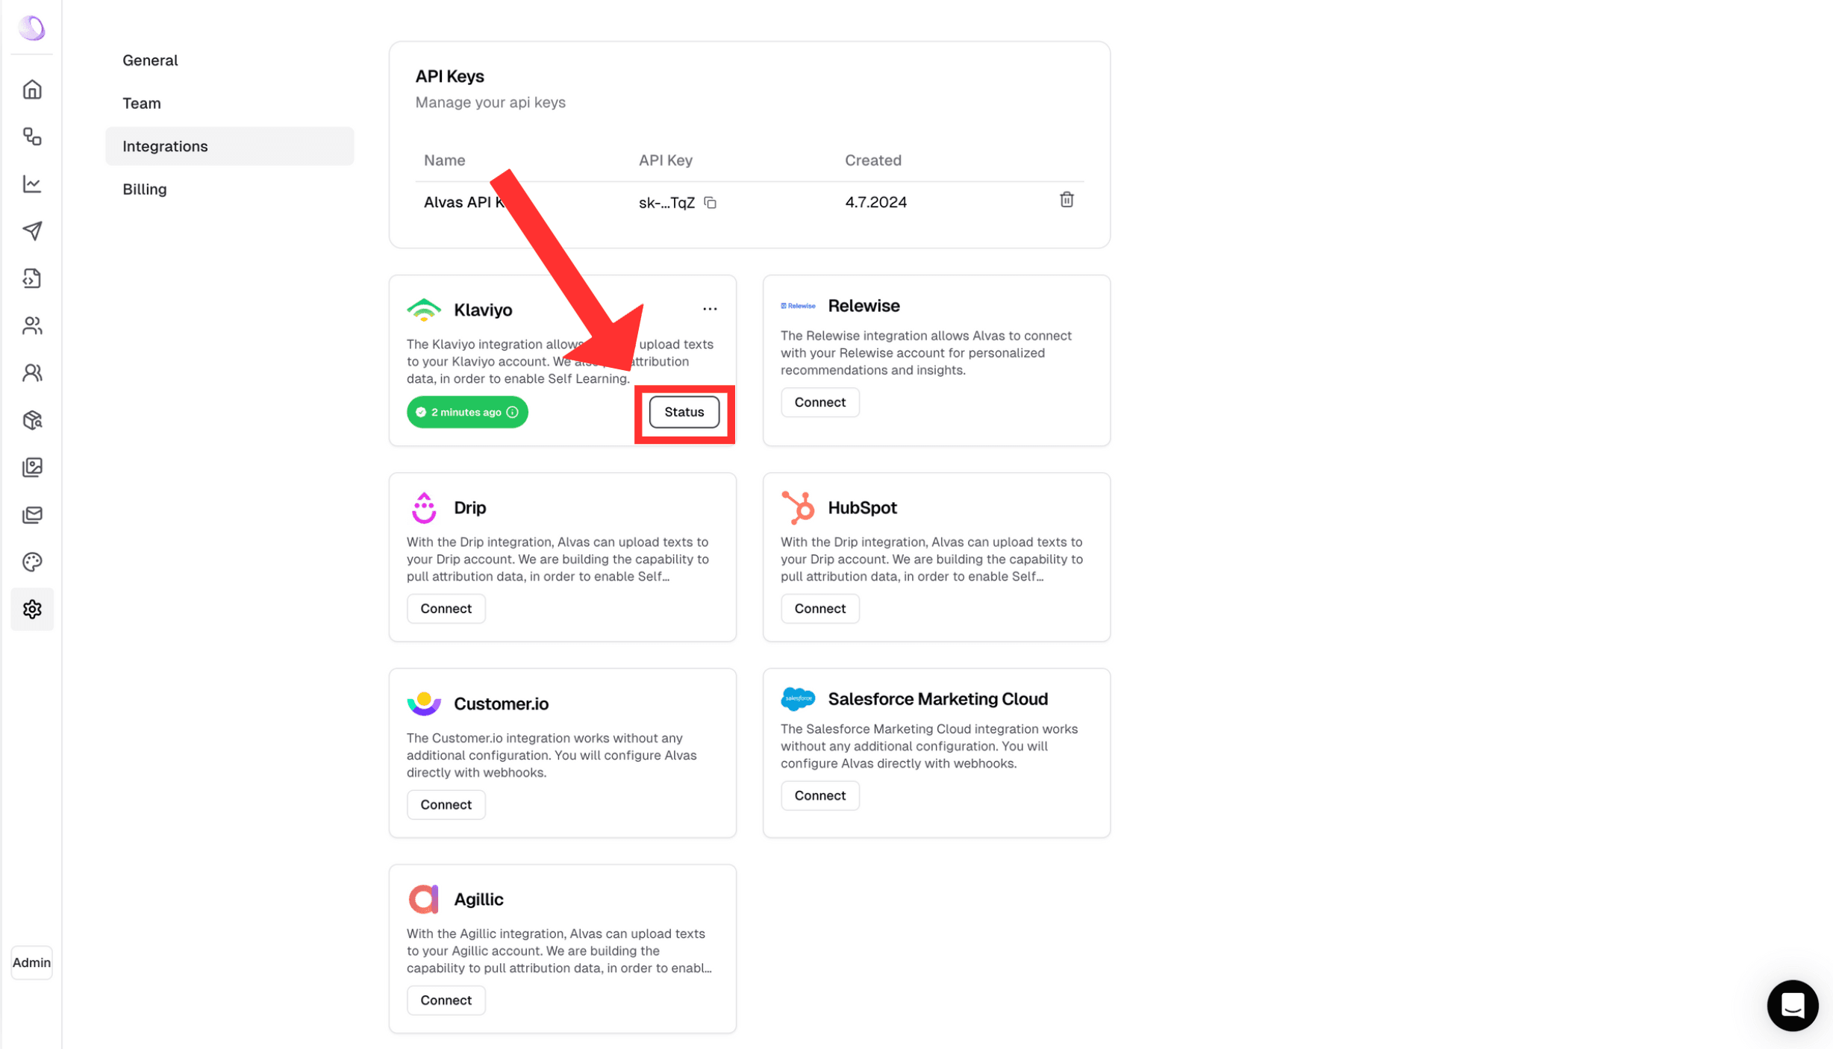
Task: Open Klaviyo three-dot options menu
Action: point(710,309)
